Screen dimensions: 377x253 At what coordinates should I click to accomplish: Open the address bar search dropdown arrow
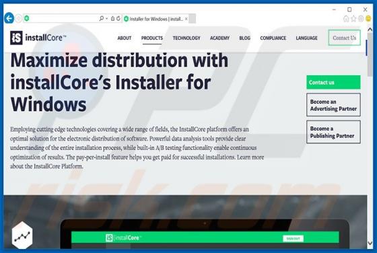pyautogui.click(x=107, y=18)
